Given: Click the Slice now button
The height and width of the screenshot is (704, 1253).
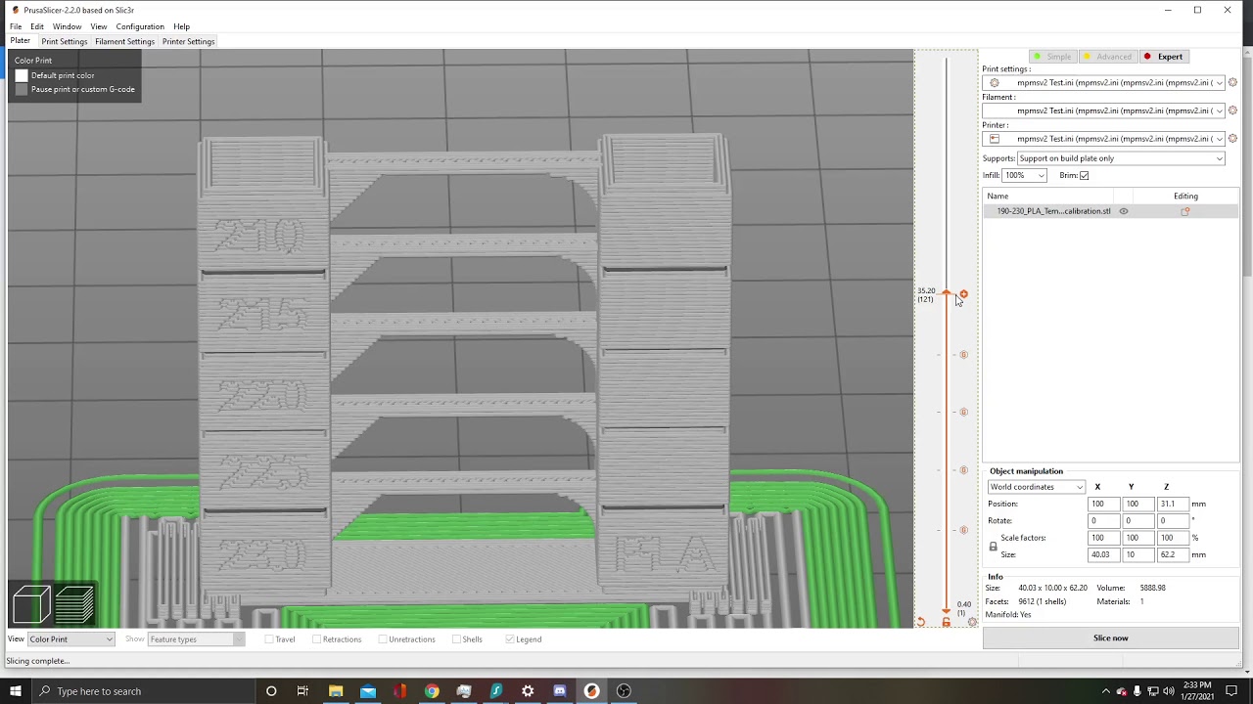Looking at the screenshot, I should pos(1110,638).
